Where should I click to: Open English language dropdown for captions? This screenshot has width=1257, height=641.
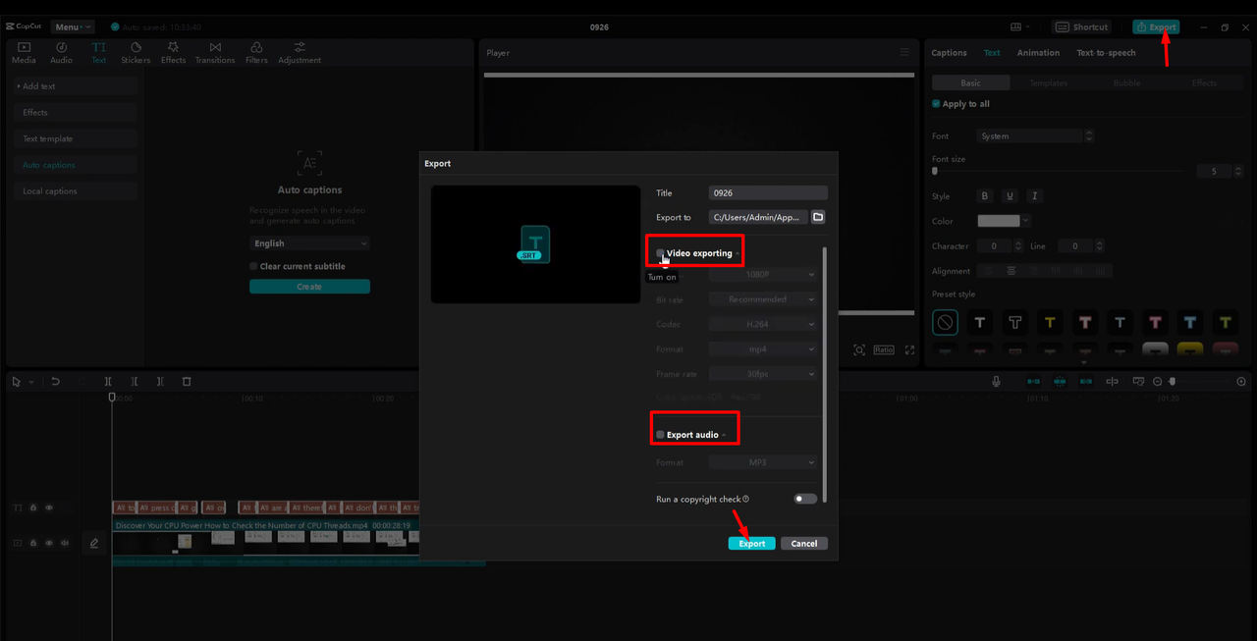[309, 243]
